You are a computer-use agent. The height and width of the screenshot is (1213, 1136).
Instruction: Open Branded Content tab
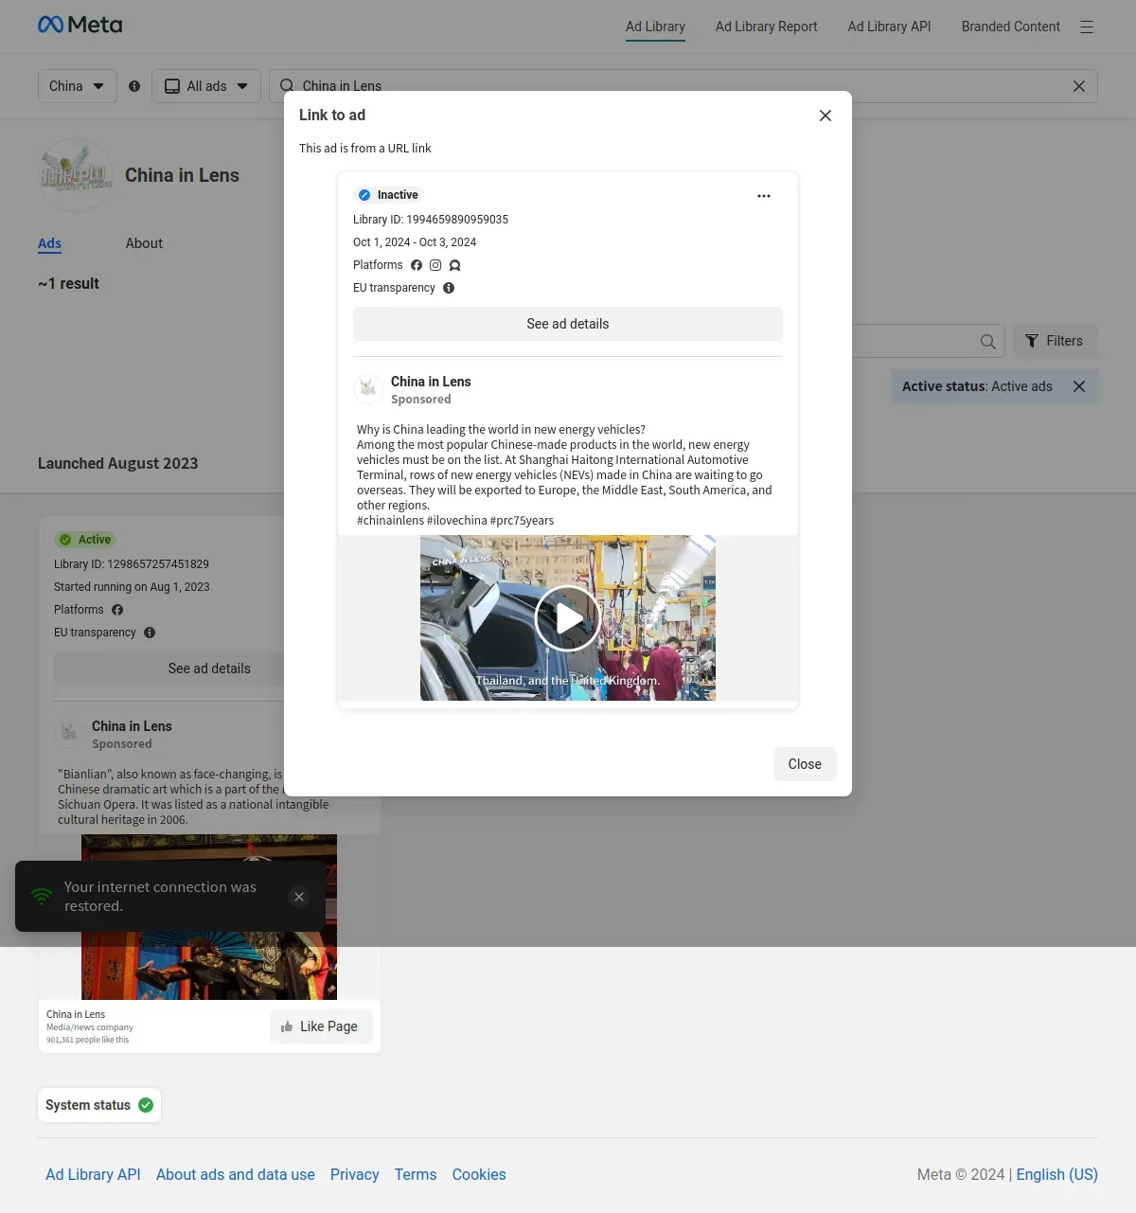pos(1011,27)
